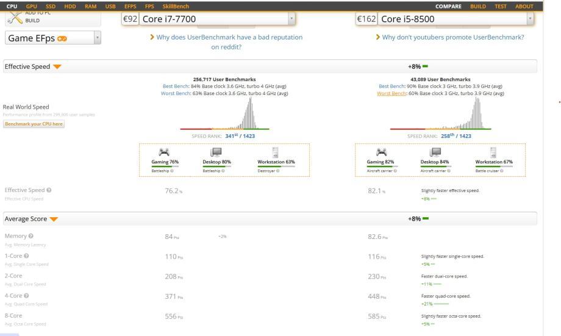Viewport: 561px width, 336px height.
Task: Click the +8% badge in Effective Speed header
Action: click(x=418, y=66)
